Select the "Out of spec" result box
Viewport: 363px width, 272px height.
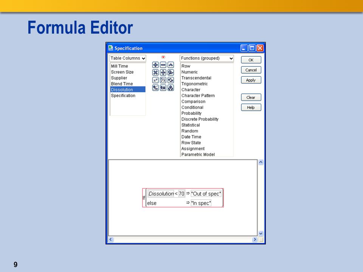206,193
